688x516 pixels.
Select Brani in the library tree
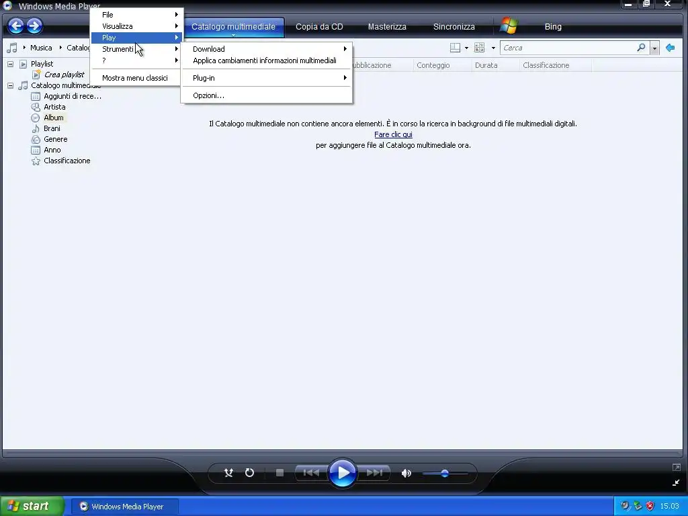(x=52, y=128)
